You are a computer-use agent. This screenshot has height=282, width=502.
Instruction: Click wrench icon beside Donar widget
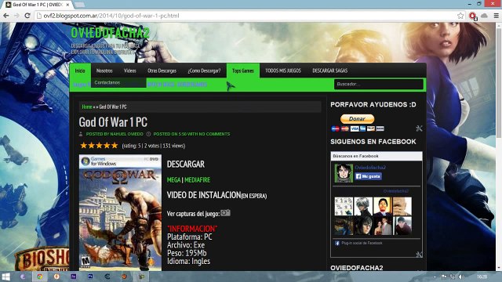(419, 128)
